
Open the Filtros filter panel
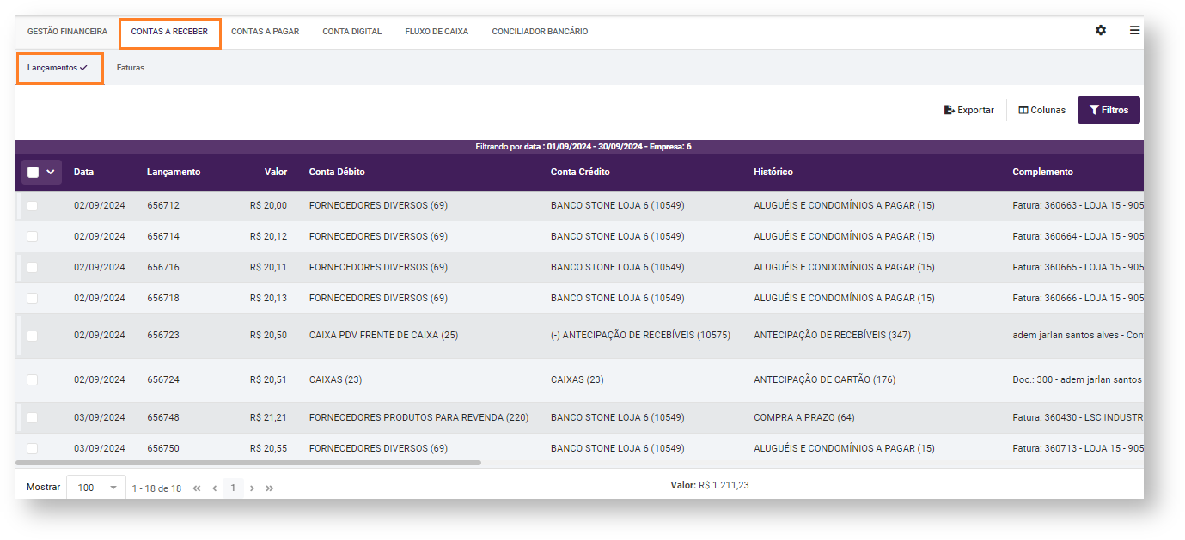[x=1109, y=110]
